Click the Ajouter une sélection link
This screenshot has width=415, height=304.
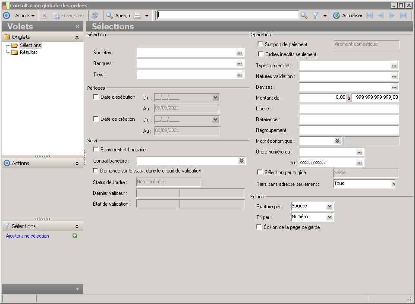pos(28,236)
